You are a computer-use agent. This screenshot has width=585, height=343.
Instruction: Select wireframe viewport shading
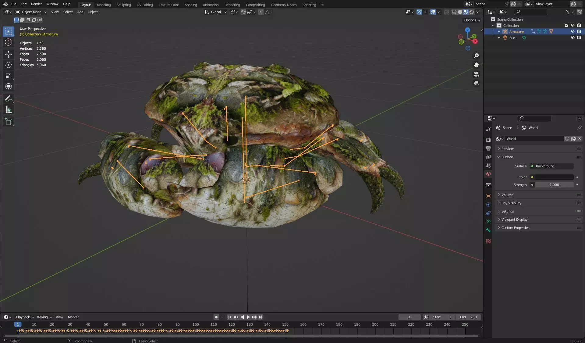454,12
